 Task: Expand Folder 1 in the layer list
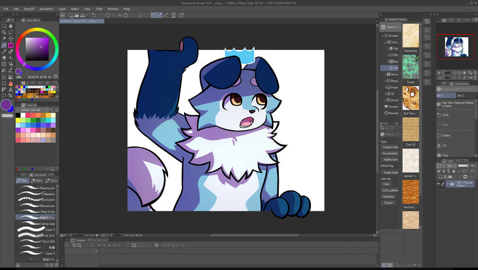pos(448,184)
